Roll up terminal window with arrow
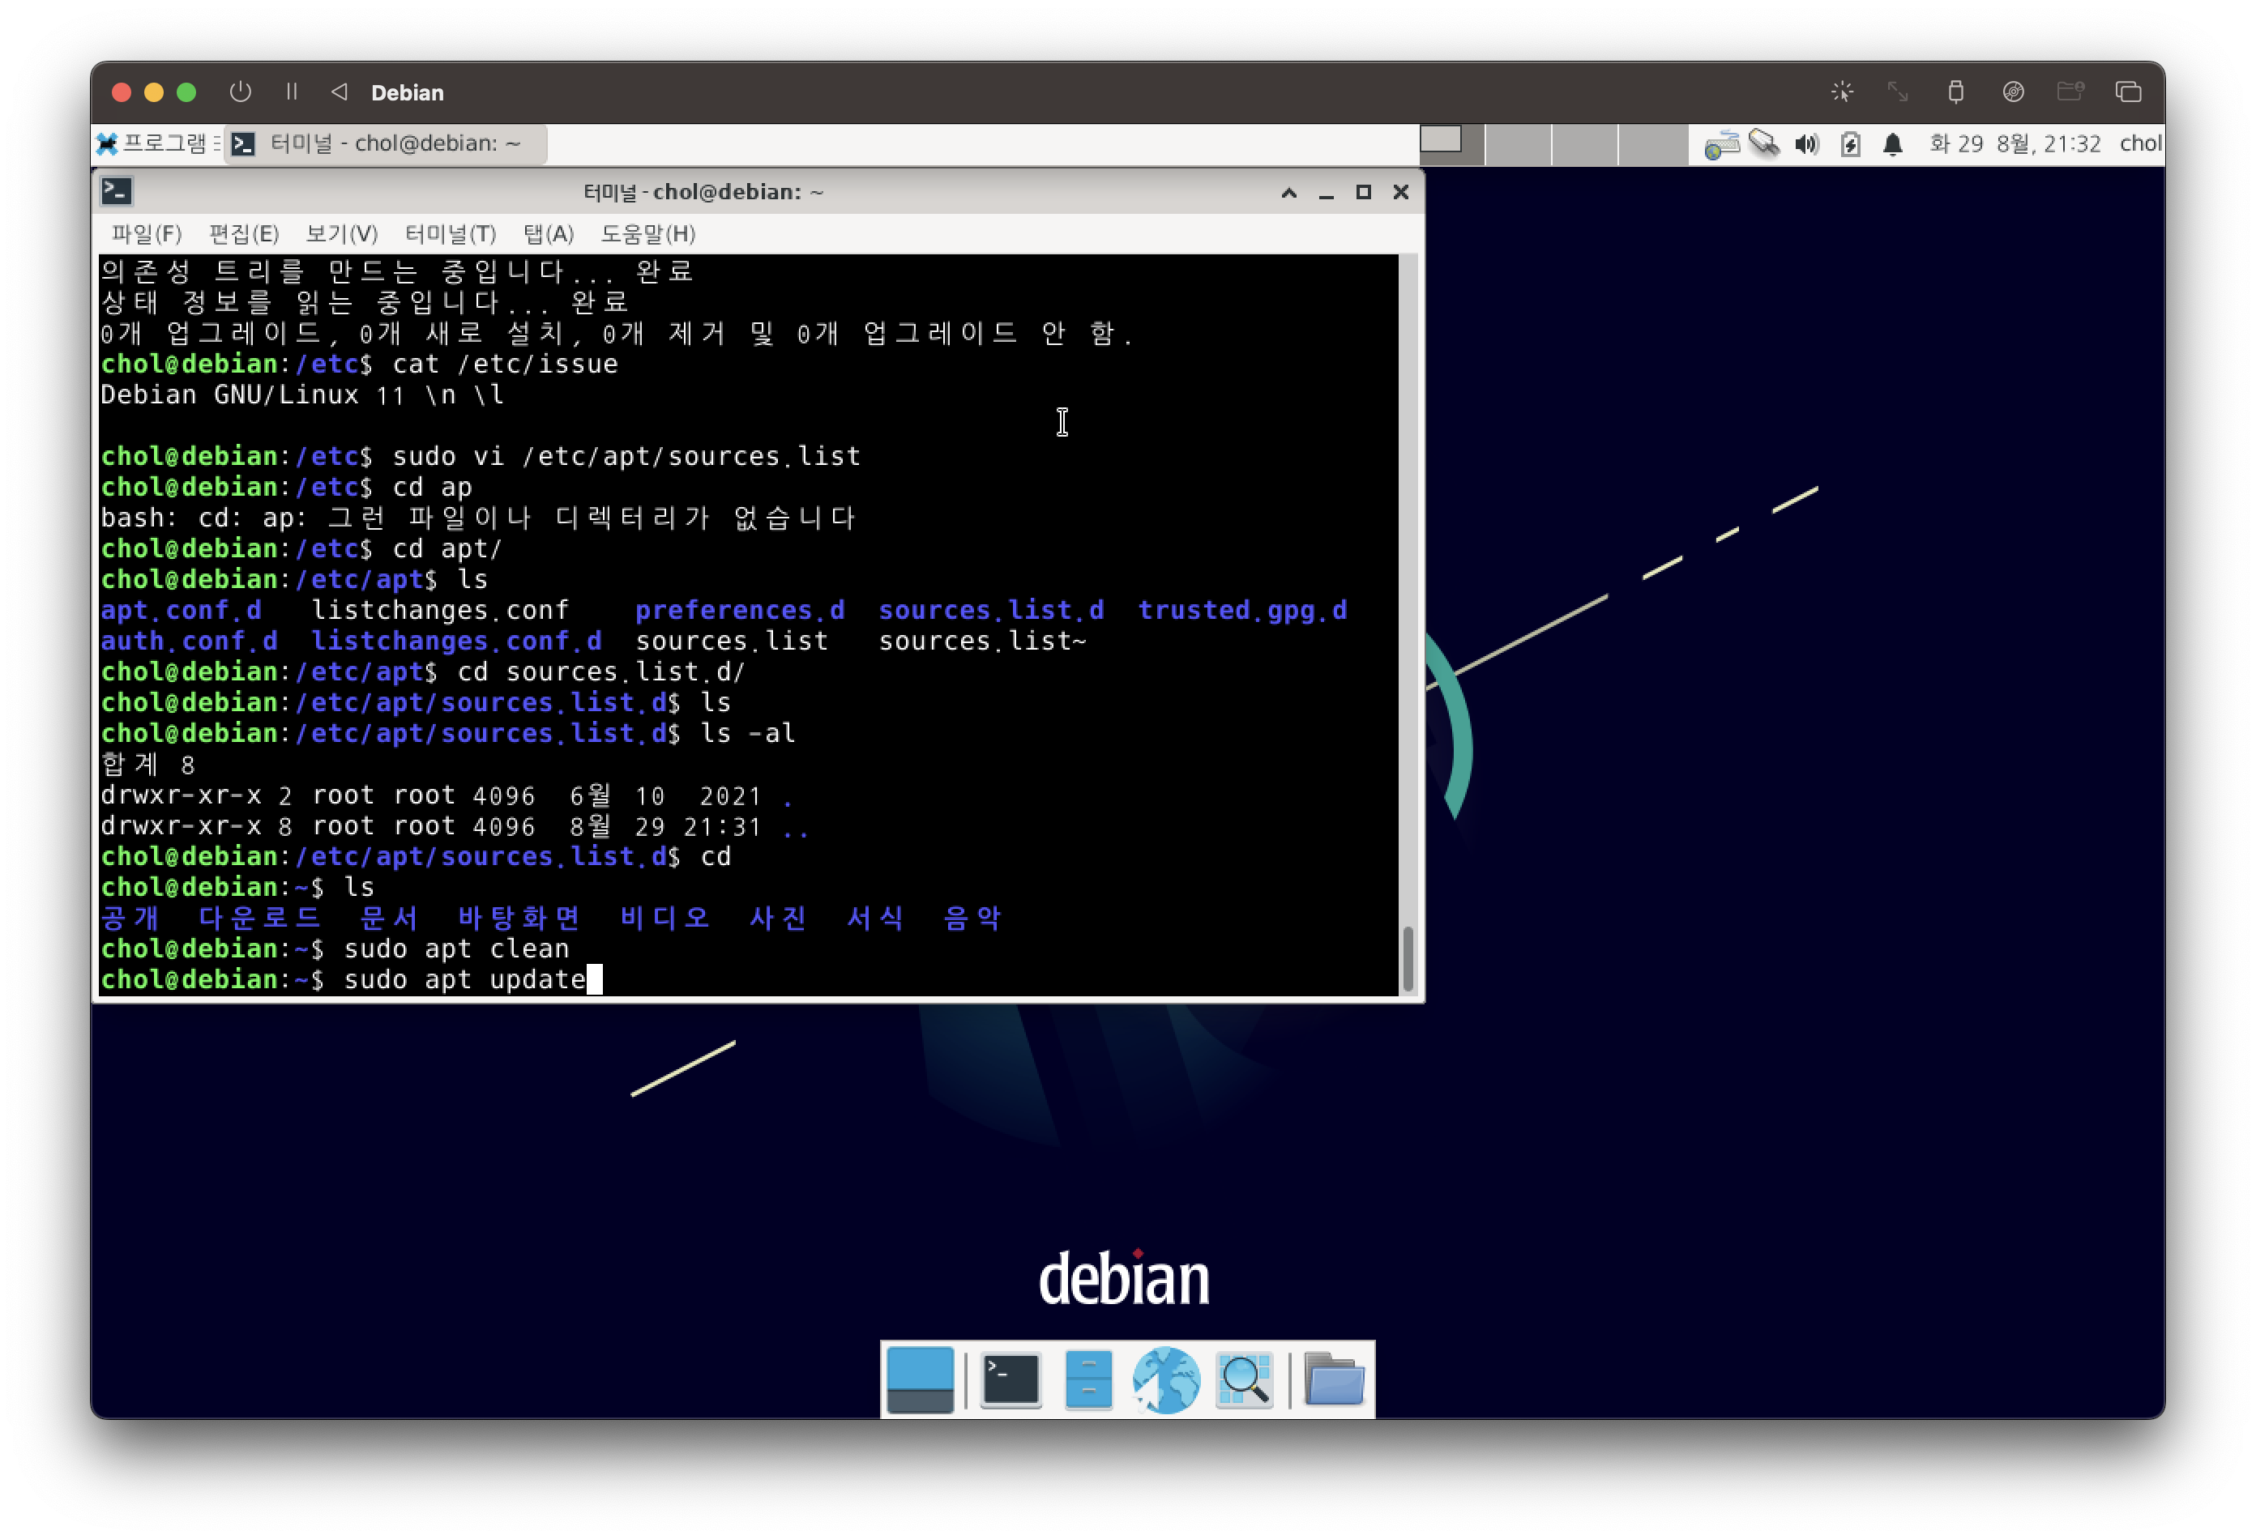The image size is (2256, 1539). (x=1289, y=192)
